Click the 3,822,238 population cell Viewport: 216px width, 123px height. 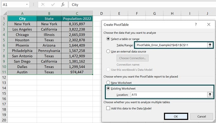click(x=77, y=29)
